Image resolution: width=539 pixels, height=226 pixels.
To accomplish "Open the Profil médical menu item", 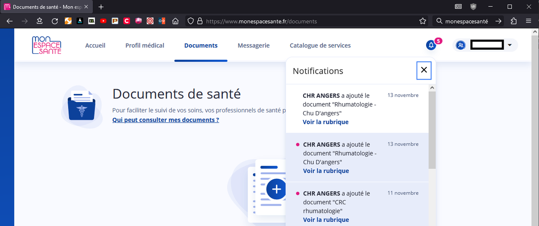I will tap(145, 45).
